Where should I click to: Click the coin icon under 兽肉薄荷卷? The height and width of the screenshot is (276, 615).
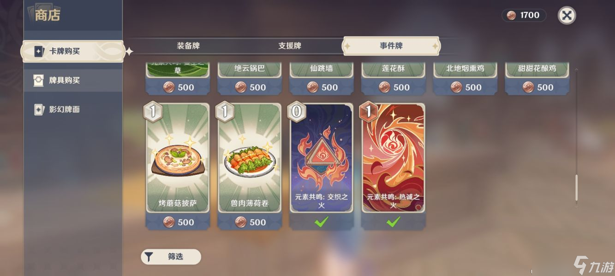(241, 222)
